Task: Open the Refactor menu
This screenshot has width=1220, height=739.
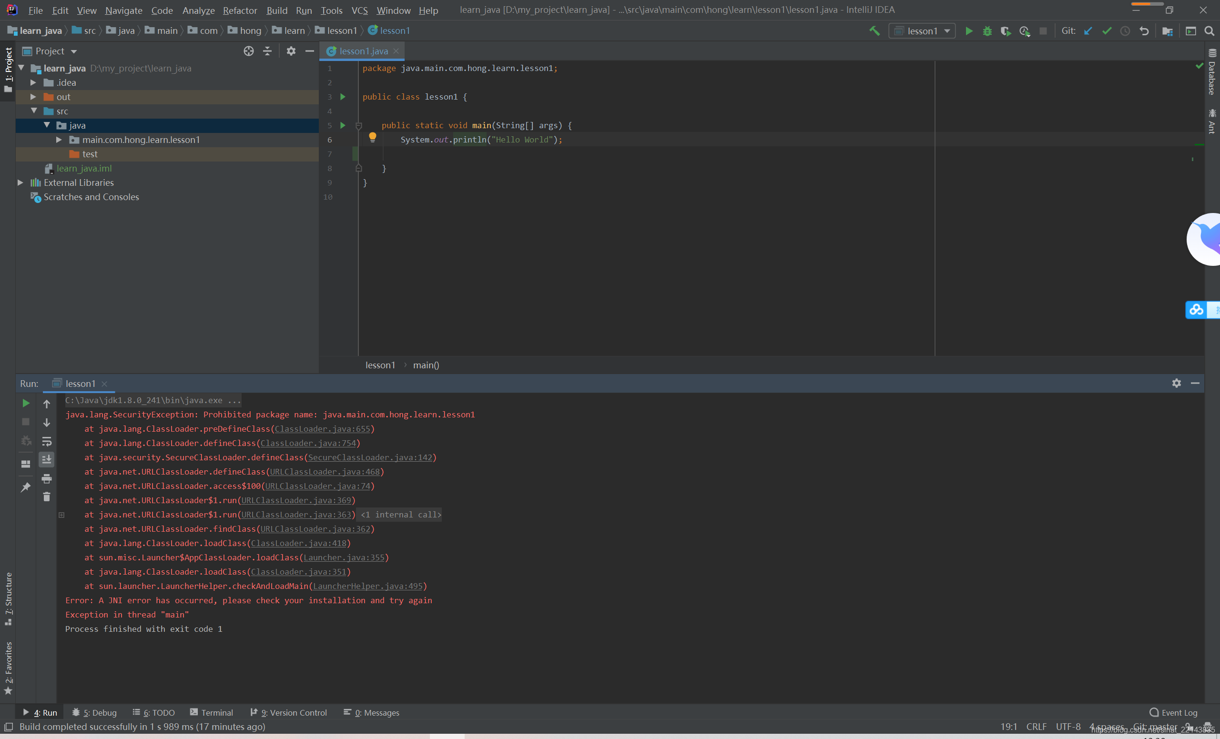Action: [x=240, y=10]
